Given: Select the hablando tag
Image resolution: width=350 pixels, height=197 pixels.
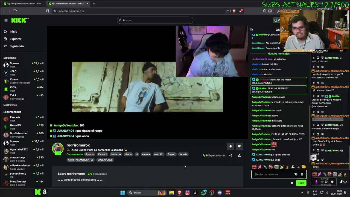Looking at the screenshot, I should click(116, 154).
